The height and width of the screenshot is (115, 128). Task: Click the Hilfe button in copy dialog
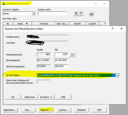(63, 97)
